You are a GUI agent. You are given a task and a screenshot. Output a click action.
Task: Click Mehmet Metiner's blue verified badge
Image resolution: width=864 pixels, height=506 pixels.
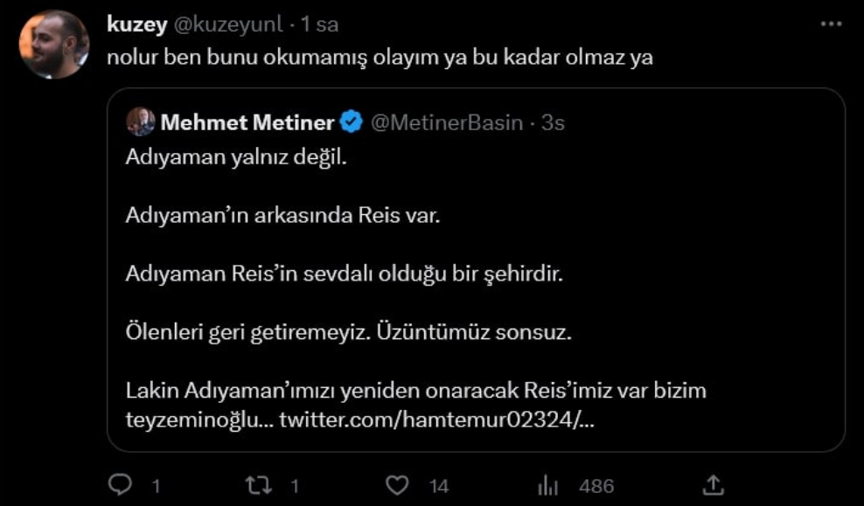(351, 123)
